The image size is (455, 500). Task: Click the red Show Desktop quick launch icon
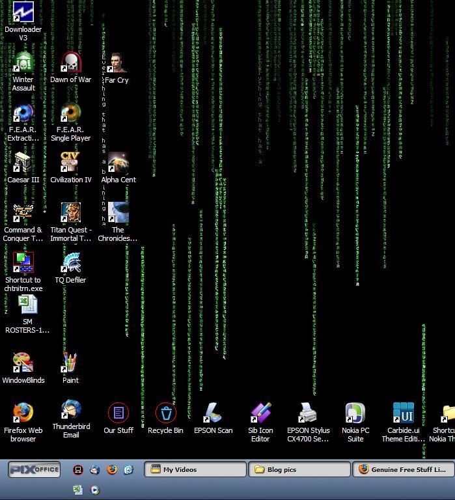coord(78,469)
